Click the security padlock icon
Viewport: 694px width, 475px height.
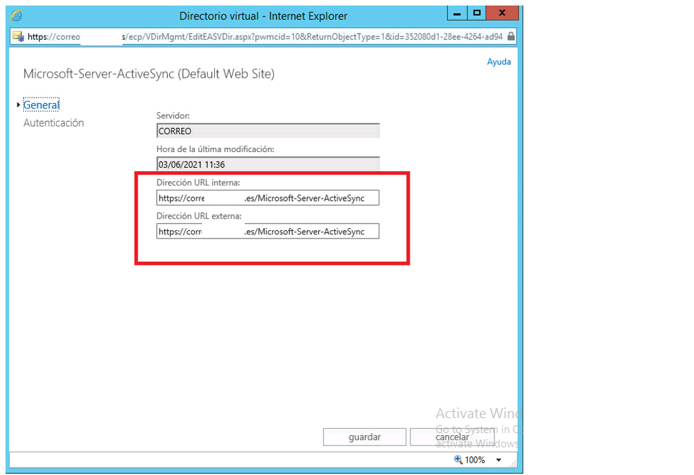[x=511, y=36]
